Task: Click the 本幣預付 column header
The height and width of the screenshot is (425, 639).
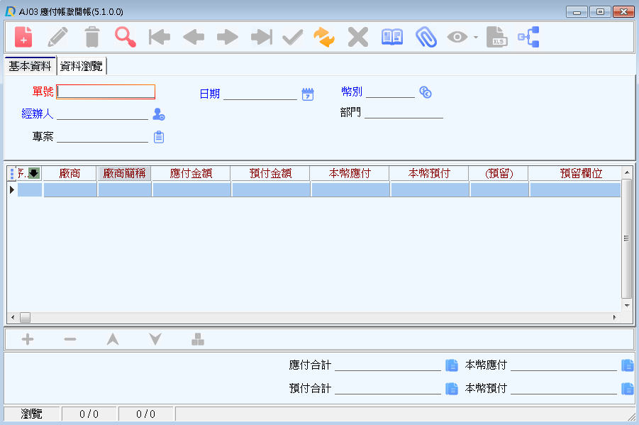Action: pyautogui.click(x=429, y=173)
